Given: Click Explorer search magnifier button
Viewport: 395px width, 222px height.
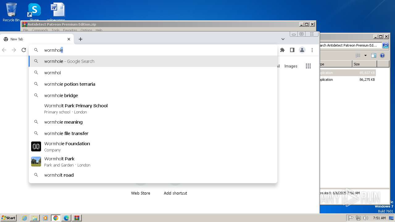Looking at the screenshot, I should point(385,45).
